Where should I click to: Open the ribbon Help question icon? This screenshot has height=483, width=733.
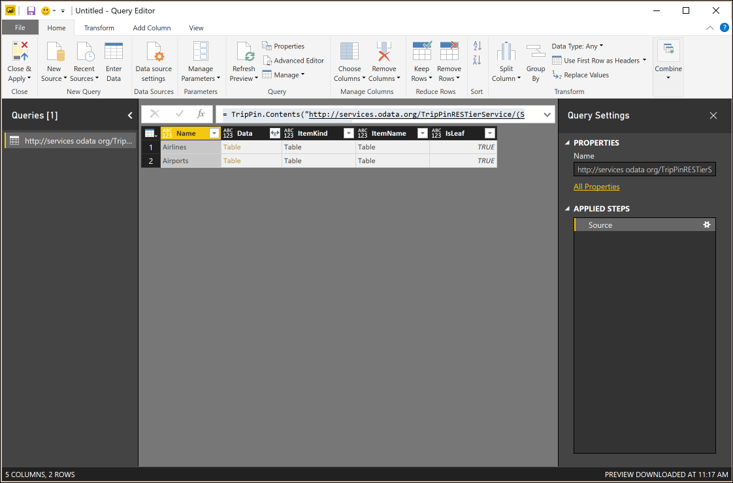tap(724, 27)
